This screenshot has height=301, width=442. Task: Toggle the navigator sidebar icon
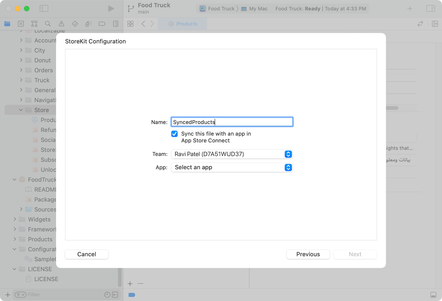tap(44, 9)
